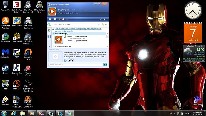
Task: Select the Malwarebytes desktop icon
Action: click(5, 53)
